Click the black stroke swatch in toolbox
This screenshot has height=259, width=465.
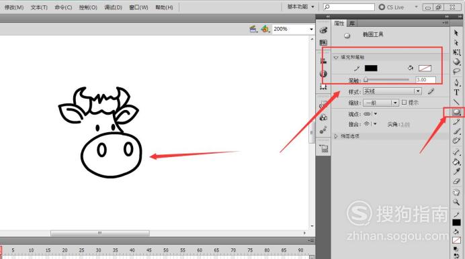click(456, 222)
